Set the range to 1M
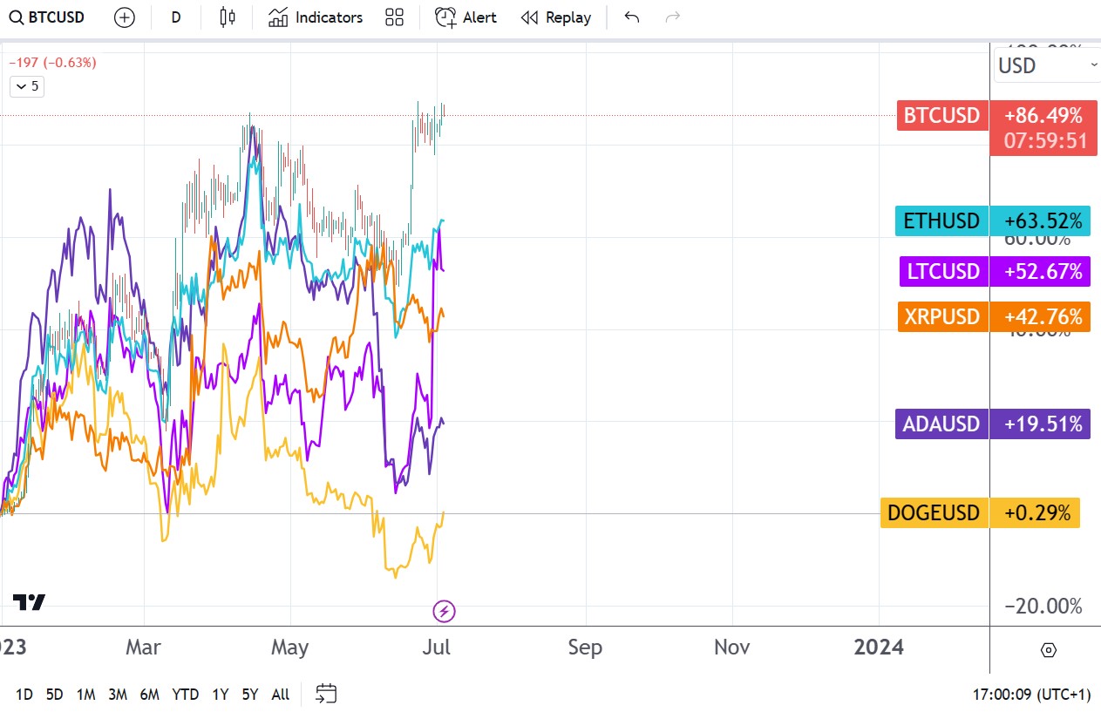The image size is (1101, 712). point(85,695)
